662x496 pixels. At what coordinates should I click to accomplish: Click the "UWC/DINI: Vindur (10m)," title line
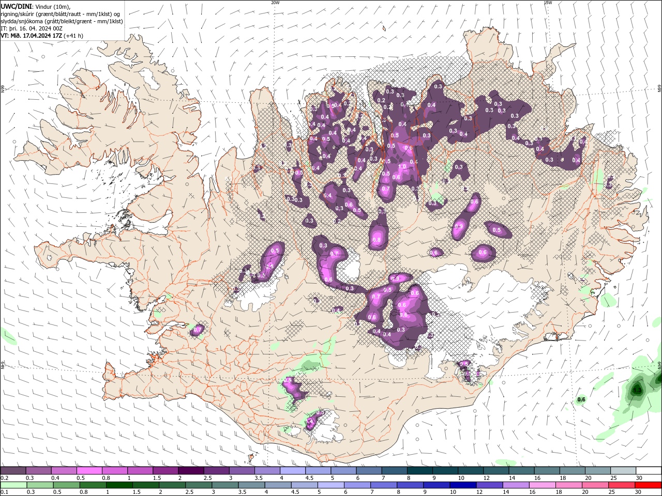click(36, 6)
